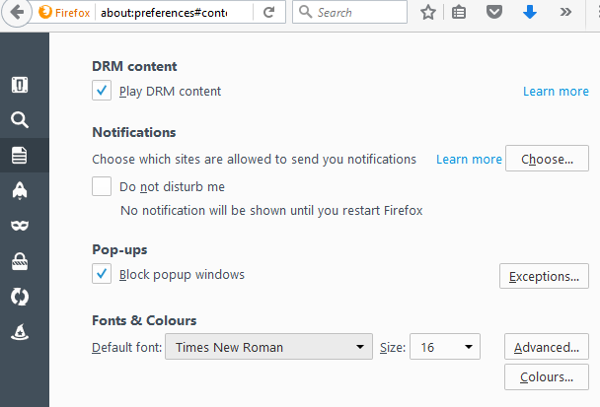
Task: Open the Colours... button
Action: point(547,377)
